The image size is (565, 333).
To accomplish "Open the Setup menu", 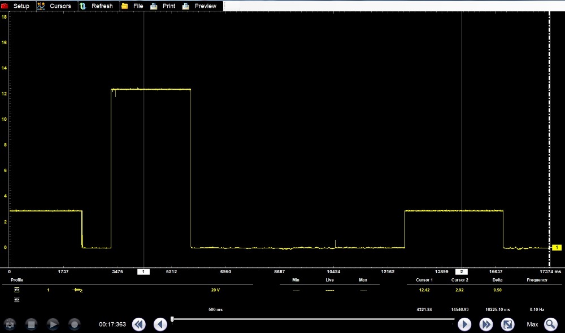I will tap(16, 6).
